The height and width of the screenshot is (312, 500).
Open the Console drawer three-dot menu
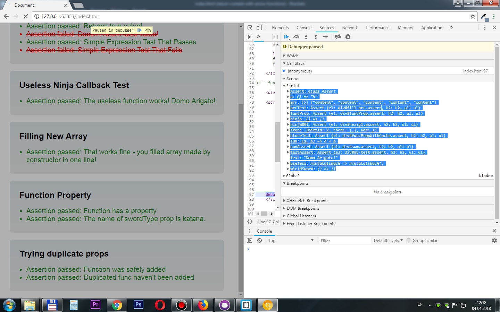[x=250, y=231]
